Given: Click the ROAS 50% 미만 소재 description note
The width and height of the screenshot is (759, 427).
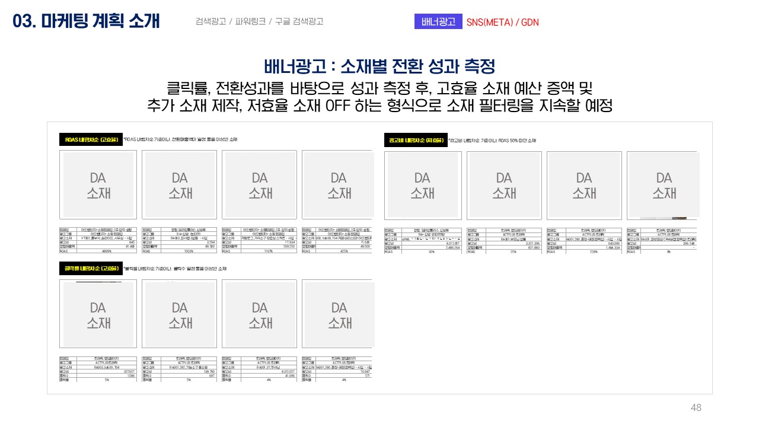Looking at the screenshot, I should coord(492,141).
